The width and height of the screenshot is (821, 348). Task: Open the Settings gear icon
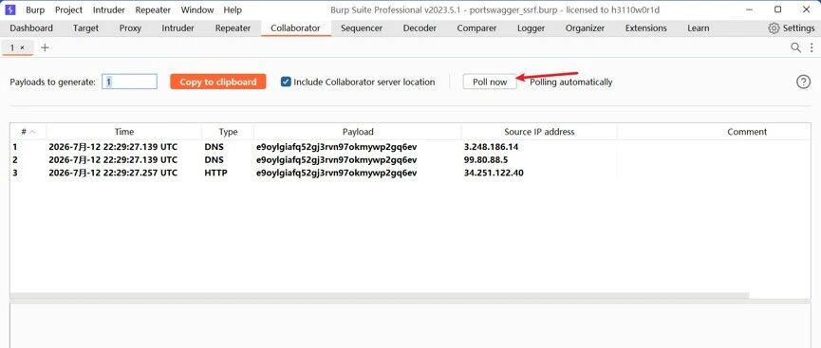tap(774, 28)
